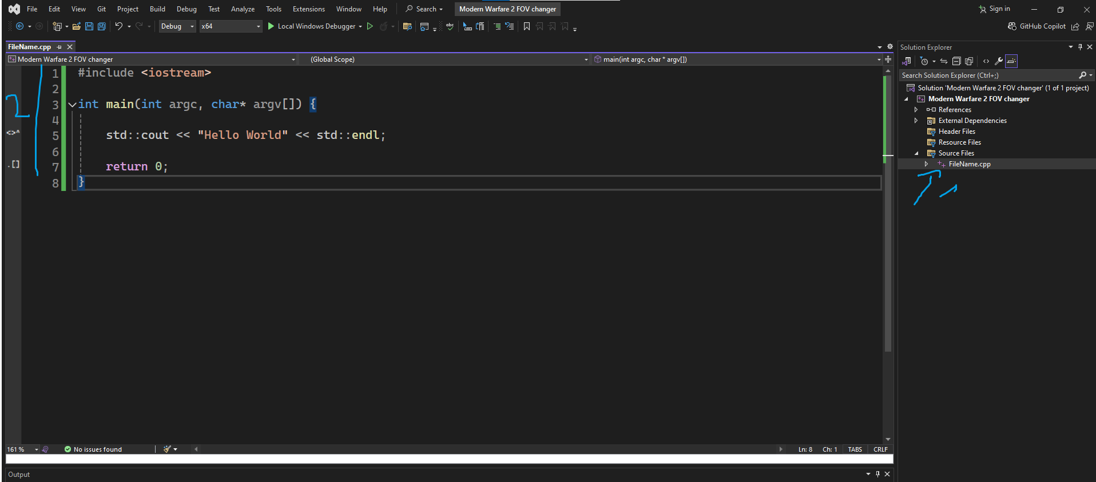Collapse the main function code block
The width and height of the screenshot is (1096, 482).
72,105
